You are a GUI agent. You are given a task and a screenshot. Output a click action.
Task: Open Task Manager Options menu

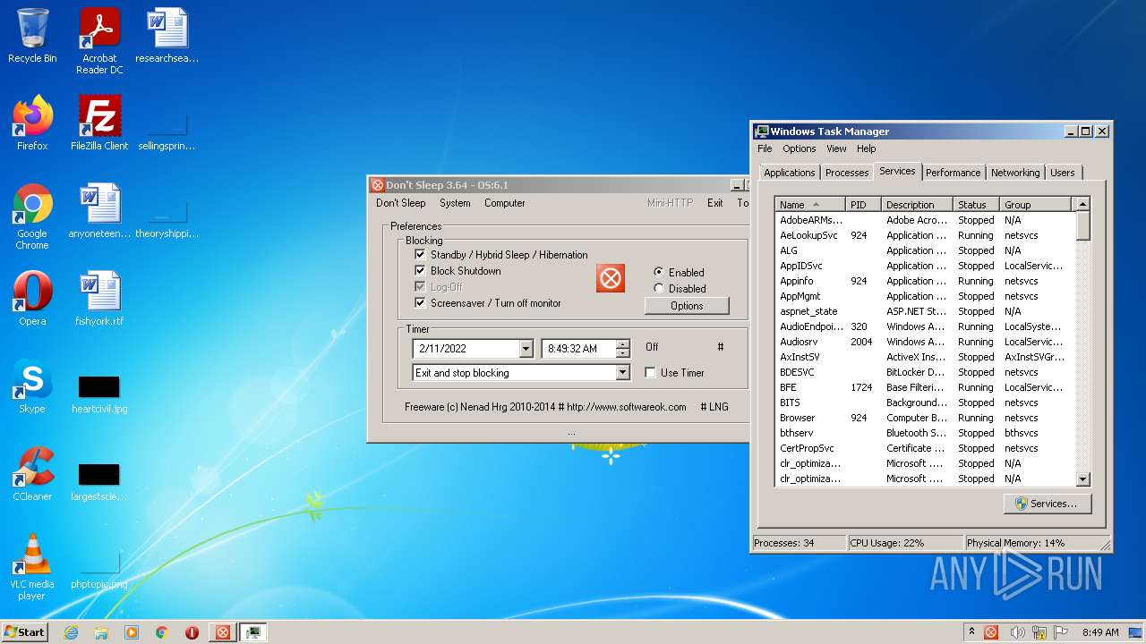[x=800, y=148]
